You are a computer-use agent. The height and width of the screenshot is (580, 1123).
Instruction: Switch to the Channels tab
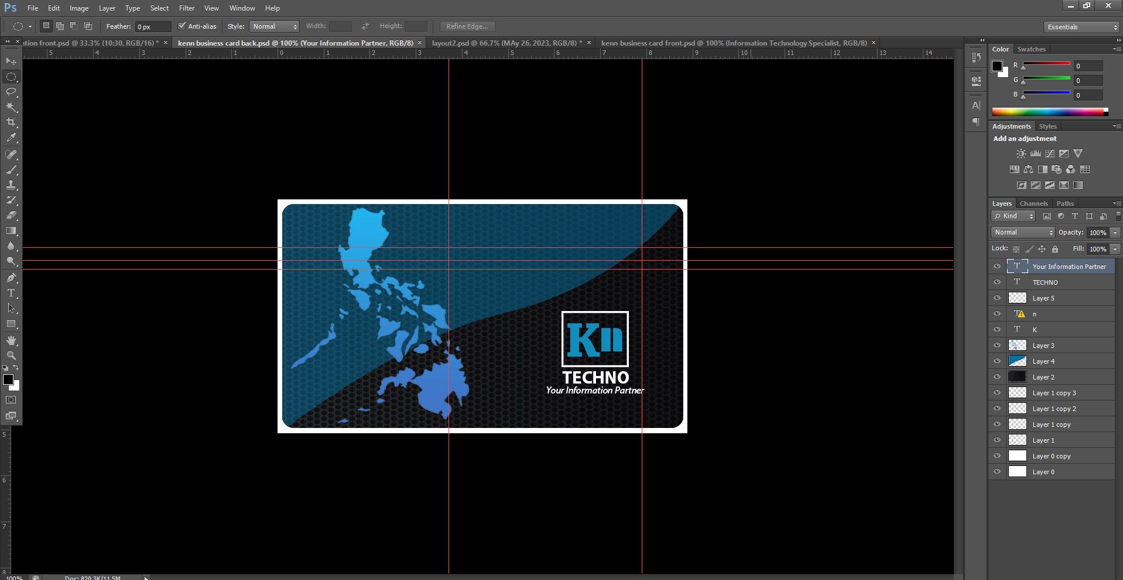1033,203
